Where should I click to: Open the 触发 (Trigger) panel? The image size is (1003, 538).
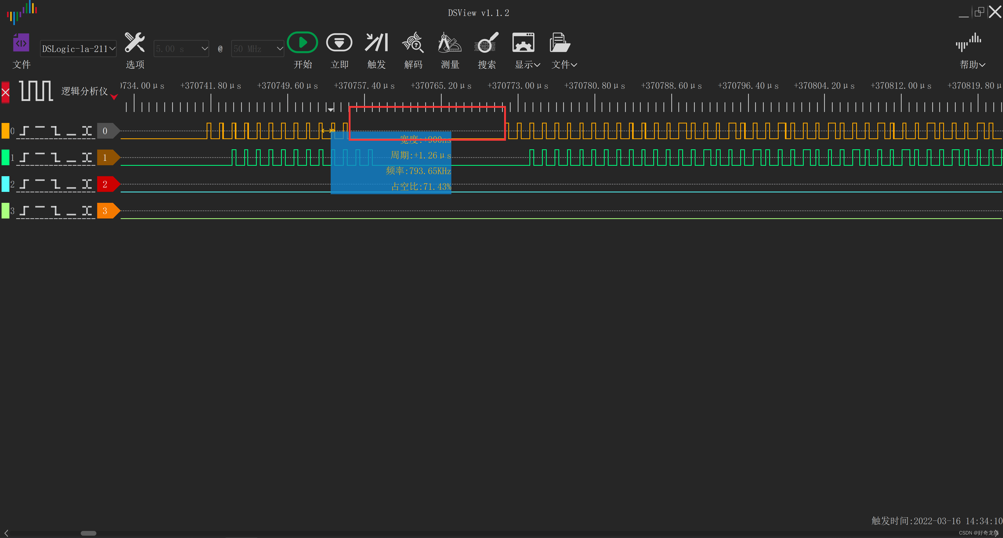tap(376, 43)
